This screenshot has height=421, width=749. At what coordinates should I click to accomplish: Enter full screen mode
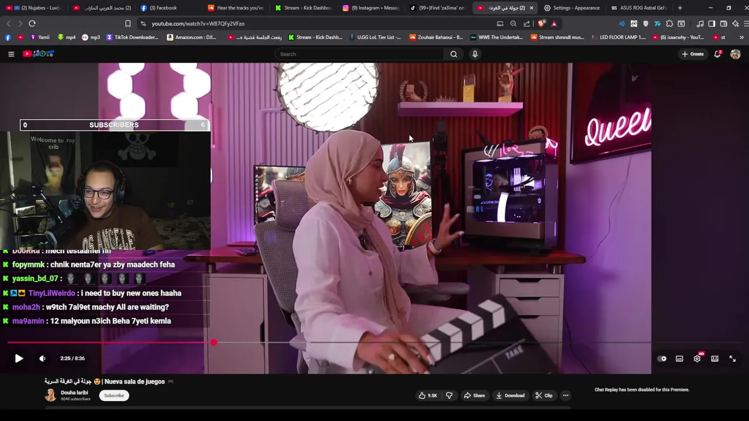(x=732, y=358)
